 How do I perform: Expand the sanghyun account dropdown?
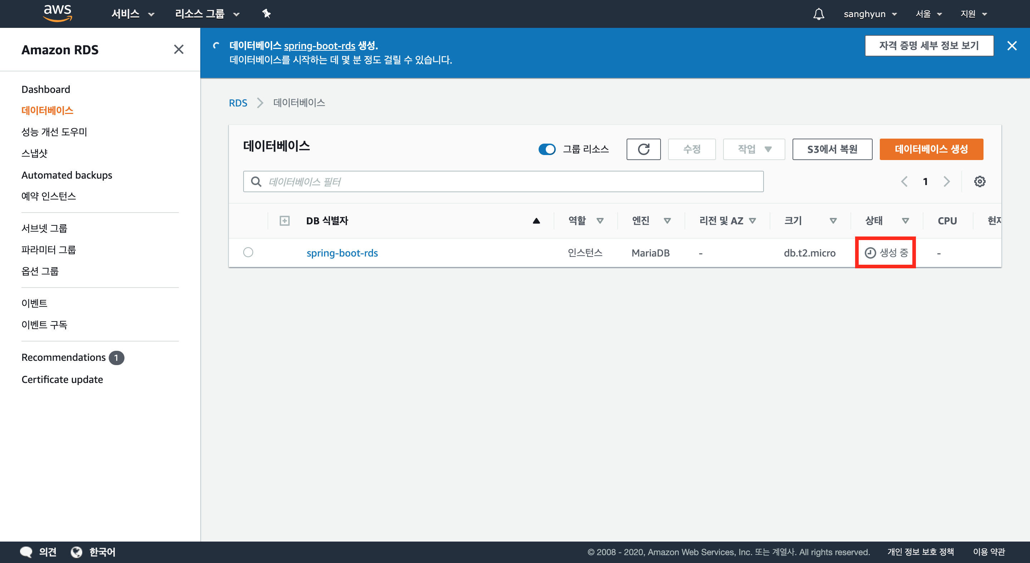tap(870, 14)
